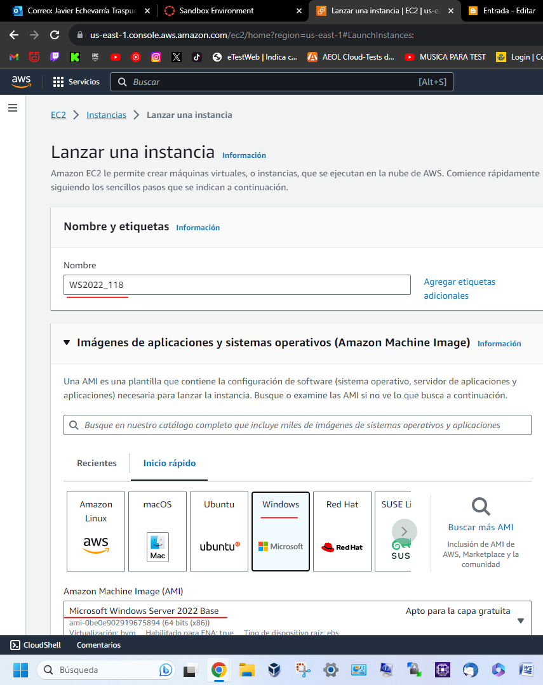The width and height of the screenshot is (543, 685).
Task: Click the taskbar Búsqueda search box
Action: [x=105, y=670]
